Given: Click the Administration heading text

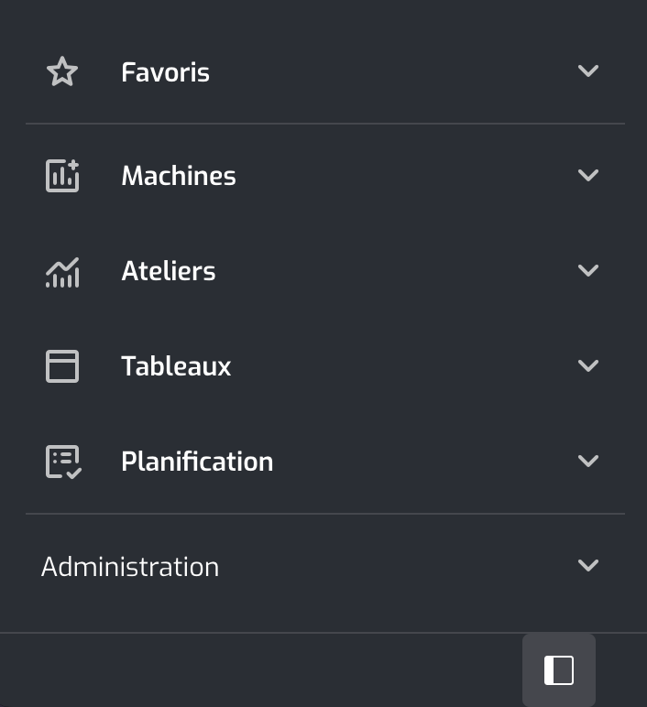Looking at the screenshot, I should pos(130,567).
